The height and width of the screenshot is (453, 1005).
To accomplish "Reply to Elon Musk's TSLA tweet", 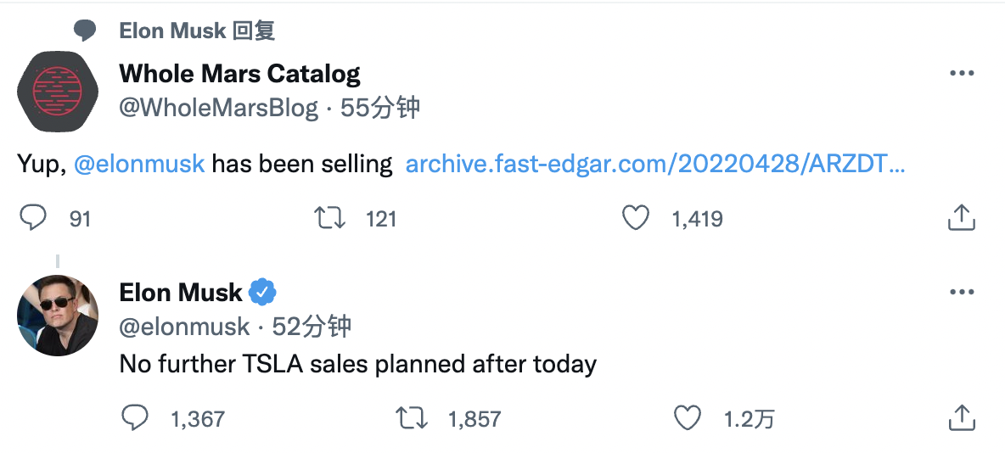I will point(135,417).
